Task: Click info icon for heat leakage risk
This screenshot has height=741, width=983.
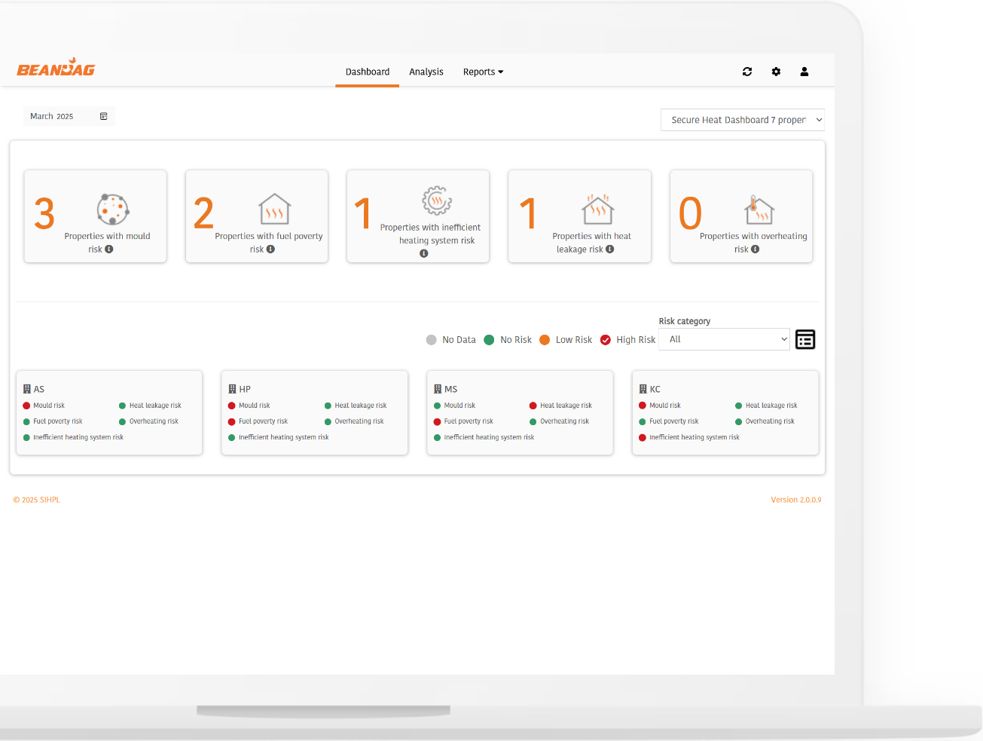Action: coord(610,250)
